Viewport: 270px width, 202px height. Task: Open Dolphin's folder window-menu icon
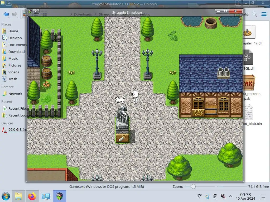(x=3, y=3)
